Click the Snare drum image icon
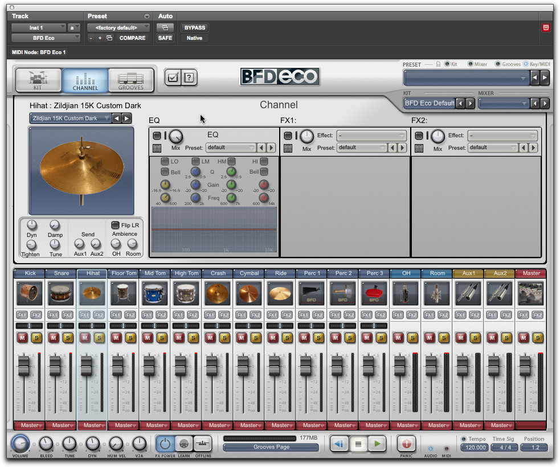Image resolution: width=560 pixels, height=467 pixels. click(60, 293)
